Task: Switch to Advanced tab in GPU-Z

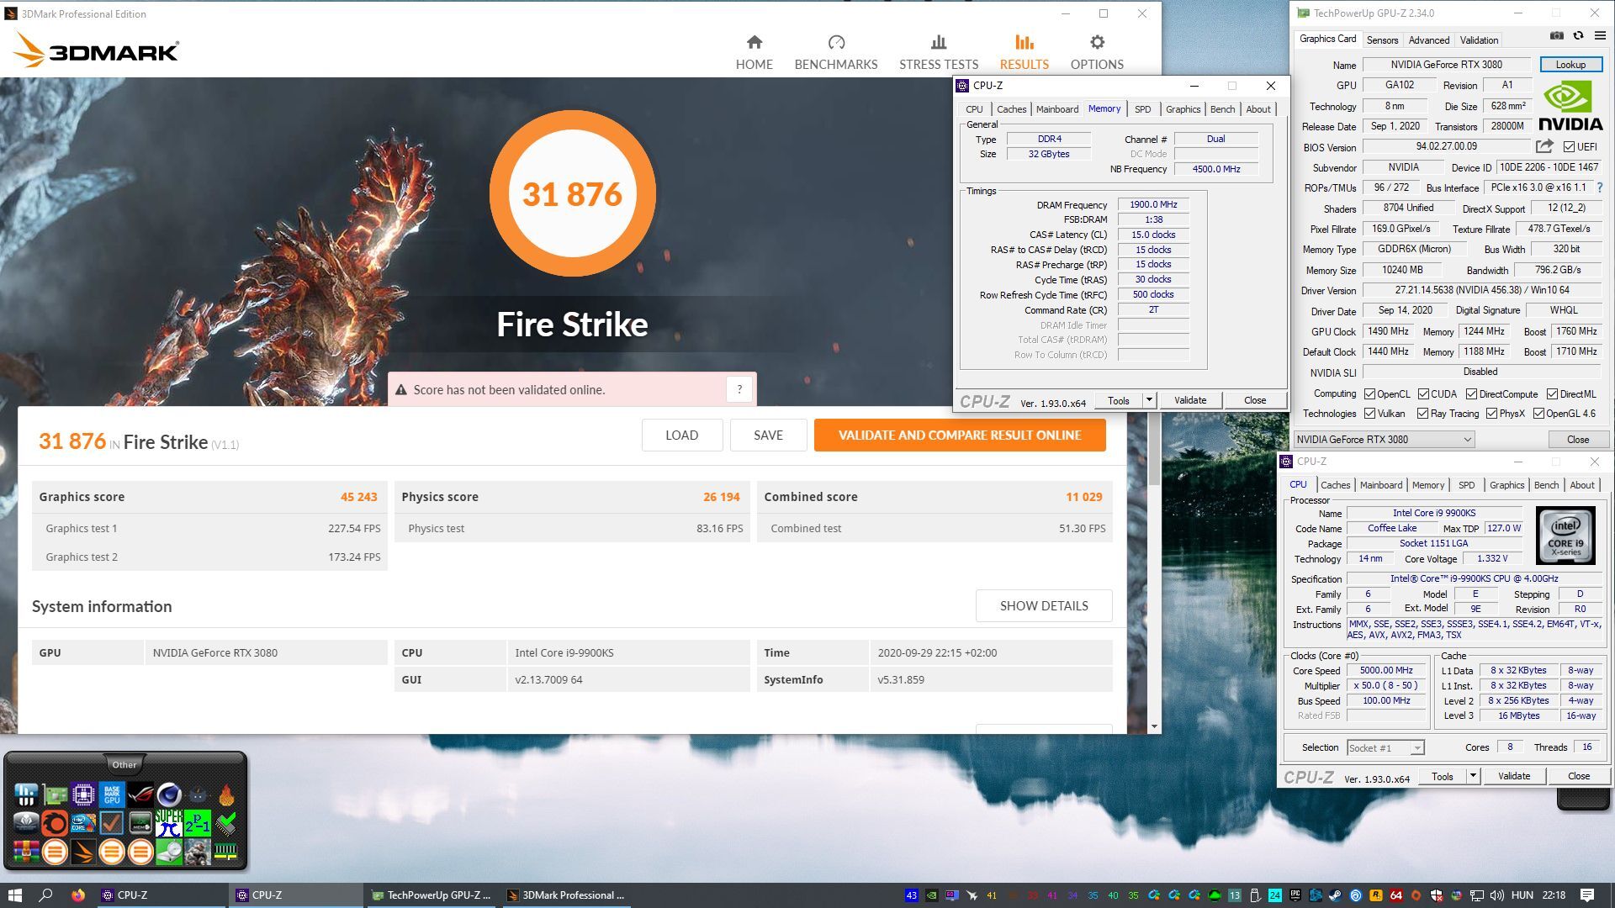Action: pos(1428,40)
